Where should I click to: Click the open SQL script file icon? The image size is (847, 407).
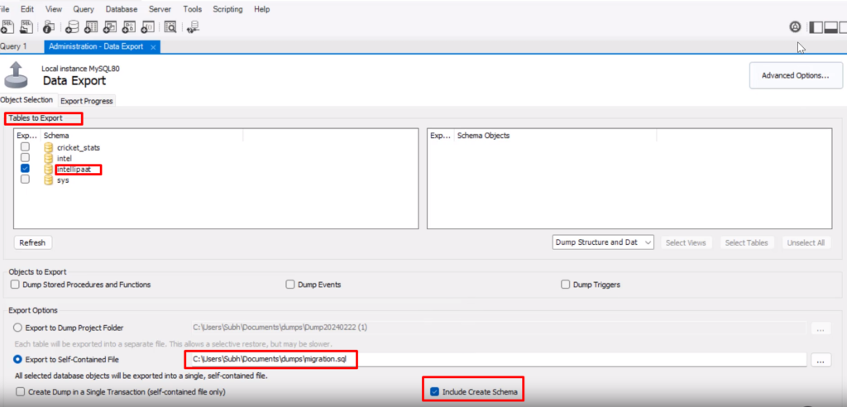click(26, 26)
